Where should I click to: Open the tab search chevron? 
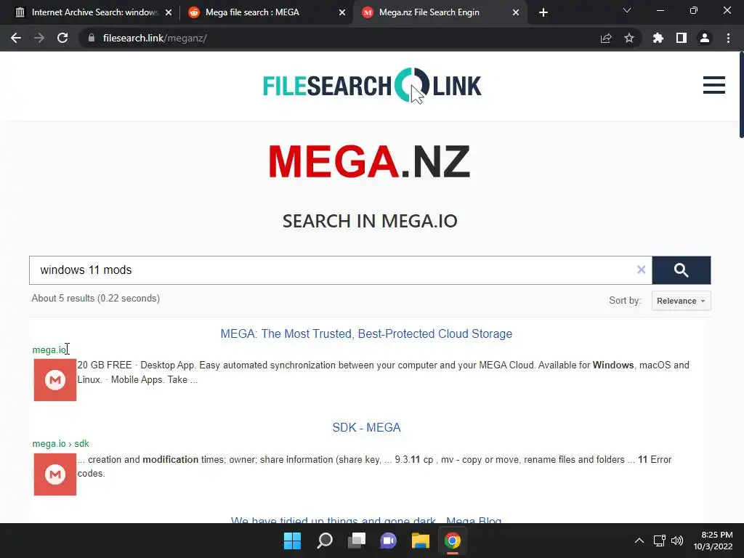627,10
